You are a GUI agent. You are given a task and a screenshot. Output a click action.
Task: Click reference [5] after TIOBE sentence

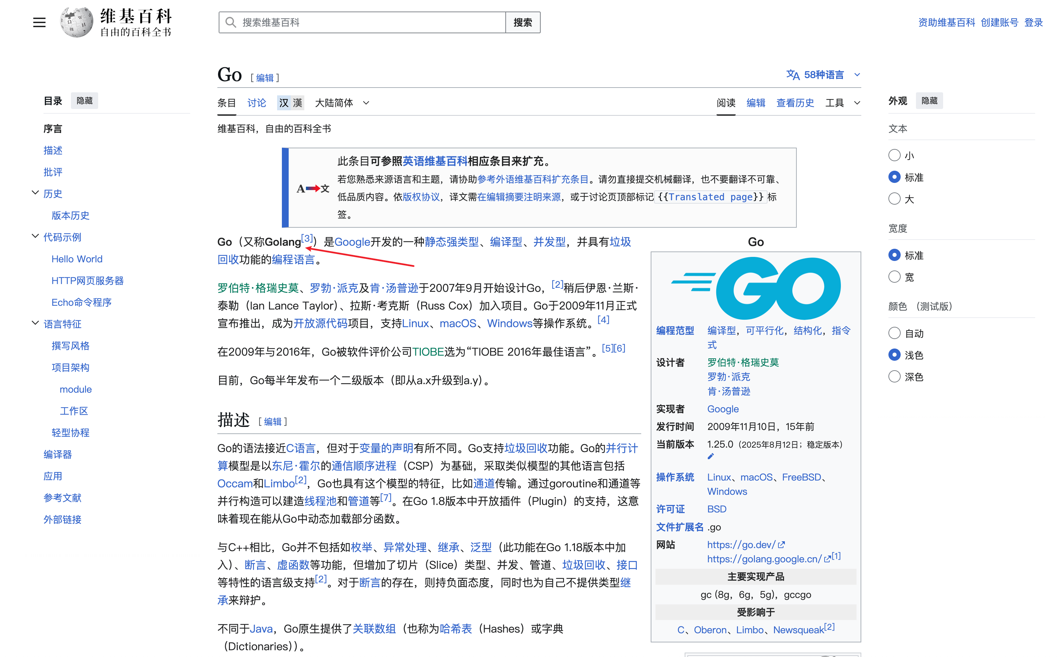tap(607, 348)
